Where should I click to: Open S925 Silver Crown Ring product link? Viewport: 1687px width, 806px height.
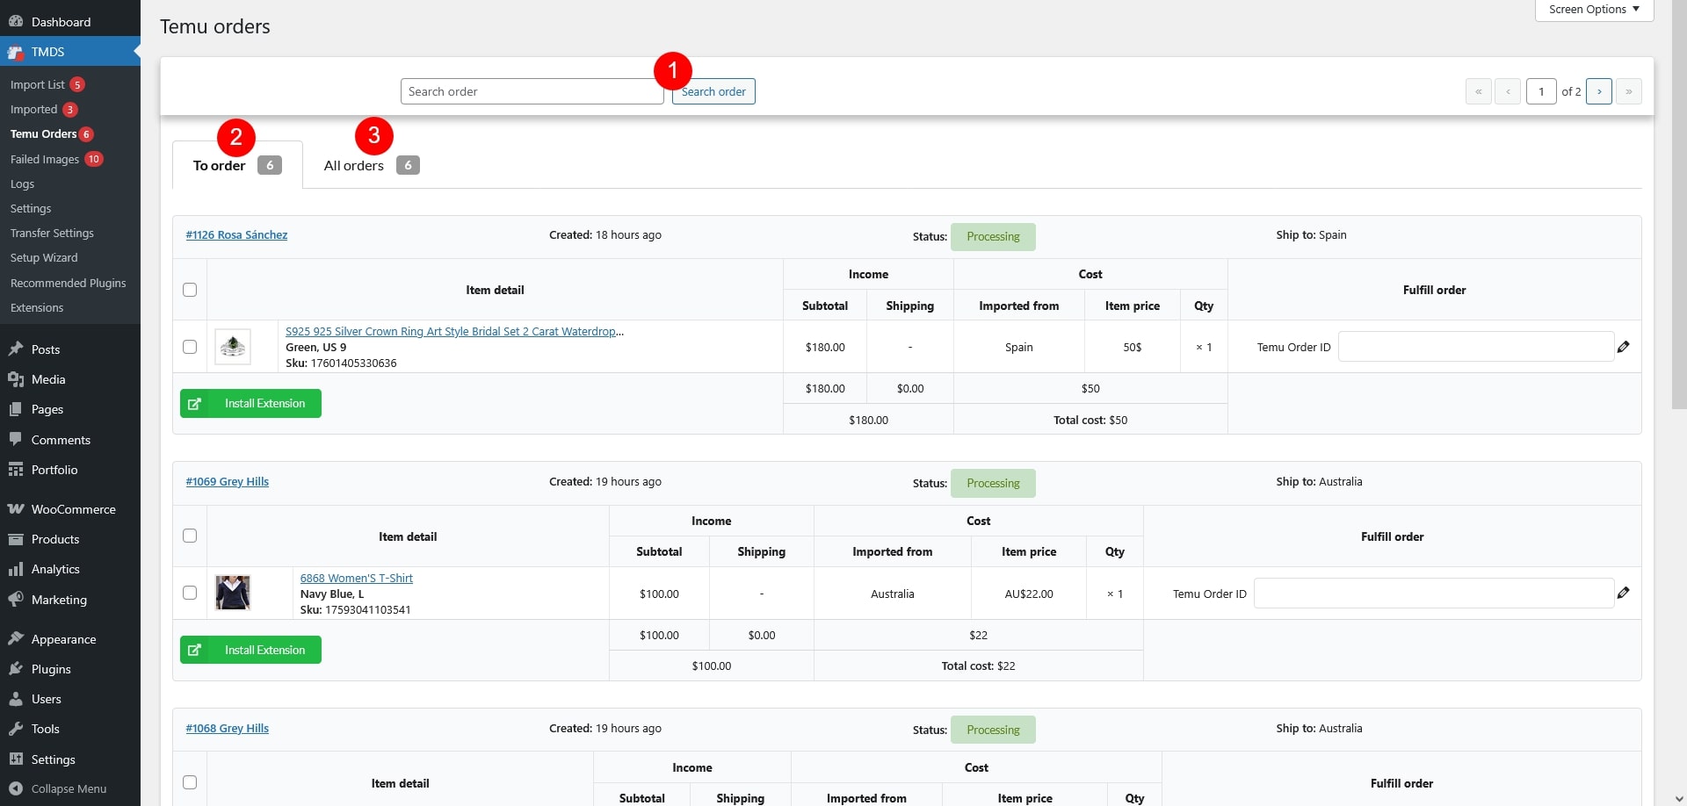click(454, 331)
